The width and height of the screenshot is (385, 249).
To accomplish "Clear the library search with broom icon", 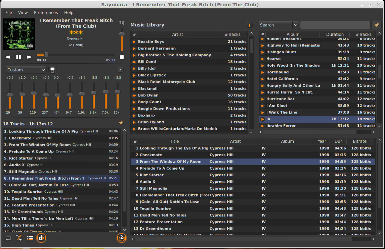I will coord(376,25).
